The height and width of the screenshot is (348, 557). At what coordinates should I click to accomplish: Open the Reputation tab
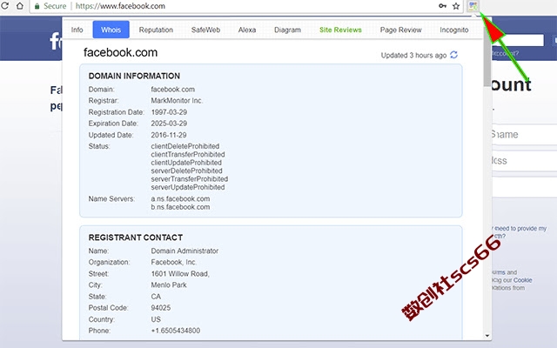coord(156,30)
